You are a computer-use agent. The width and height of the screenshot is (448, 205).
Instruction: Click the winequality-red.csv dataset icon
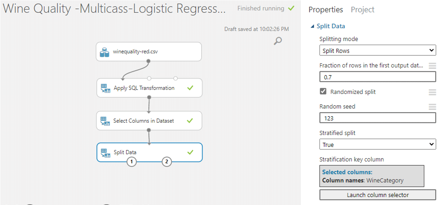[x=104, y=52]
